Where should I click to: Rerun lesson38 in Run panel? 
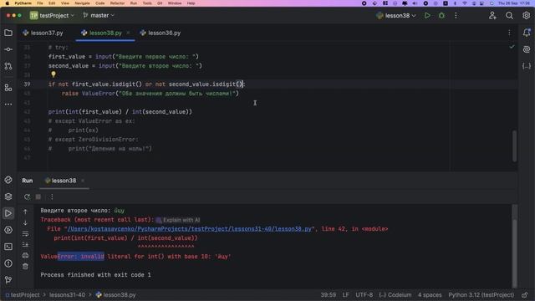coord(27,197)
